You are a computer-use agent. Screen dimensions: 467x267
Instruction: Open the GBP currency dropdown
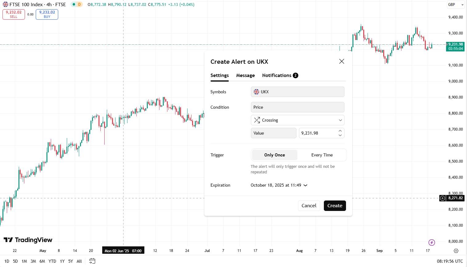point(456,5)
